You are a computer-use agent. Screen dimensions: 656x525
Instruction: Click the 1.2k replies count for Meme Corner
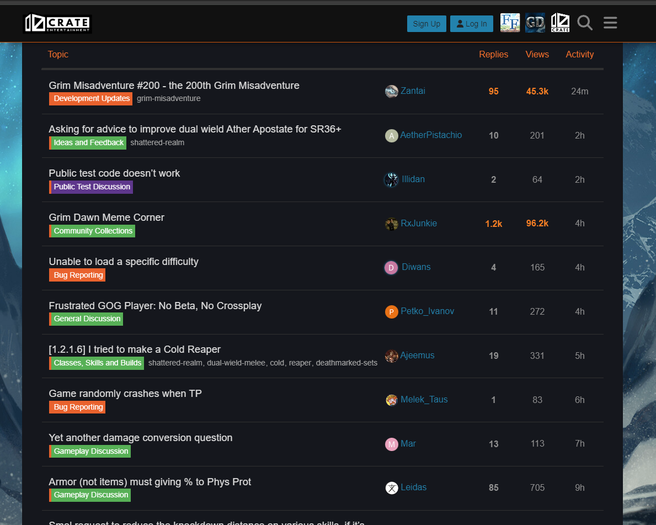(x=493, y=224)
